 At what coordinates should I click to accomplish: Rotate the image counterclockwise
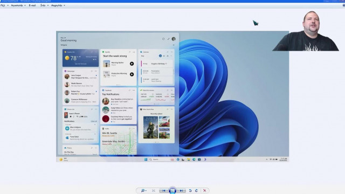(190, 190)
